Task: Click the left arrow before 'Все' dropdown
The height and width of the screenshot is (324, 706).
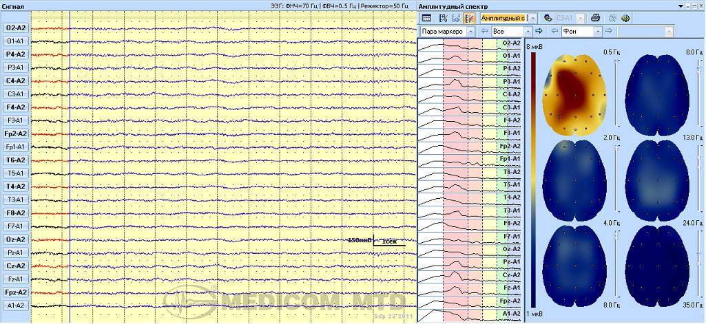Action: click(x=484, y=32)
